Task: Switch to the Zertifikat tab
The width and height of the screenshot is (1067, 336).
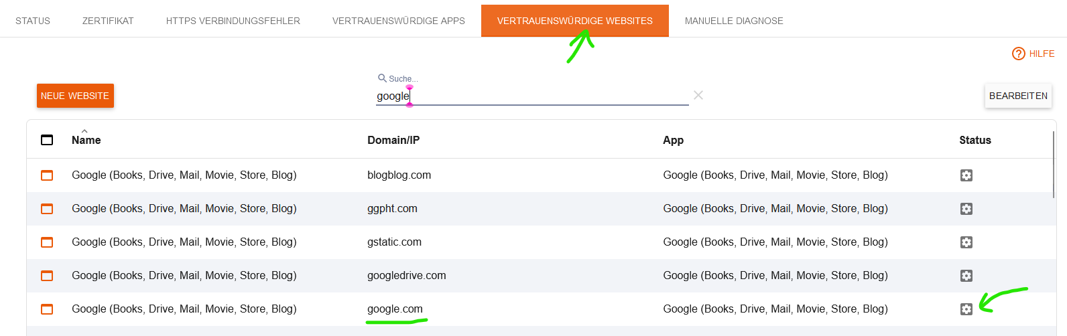Action: pyautogui.click(x=108, y=21)
